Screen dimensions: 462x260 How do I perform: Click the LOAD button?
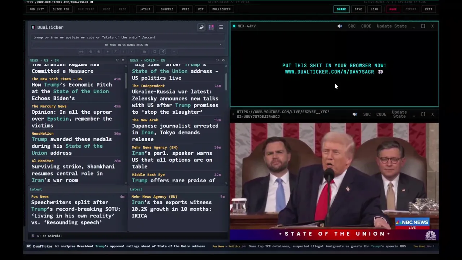[374, 9]
